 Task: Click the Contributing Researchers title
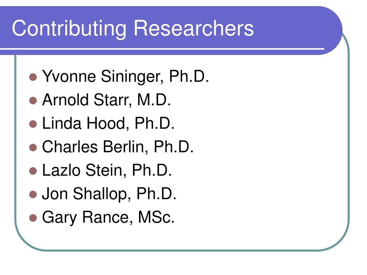(x=133, y=29)
